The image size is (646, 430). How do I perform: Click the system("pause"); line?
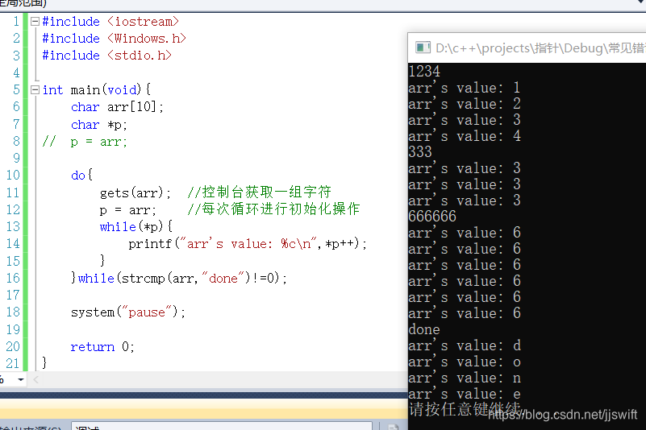(128, 312)
